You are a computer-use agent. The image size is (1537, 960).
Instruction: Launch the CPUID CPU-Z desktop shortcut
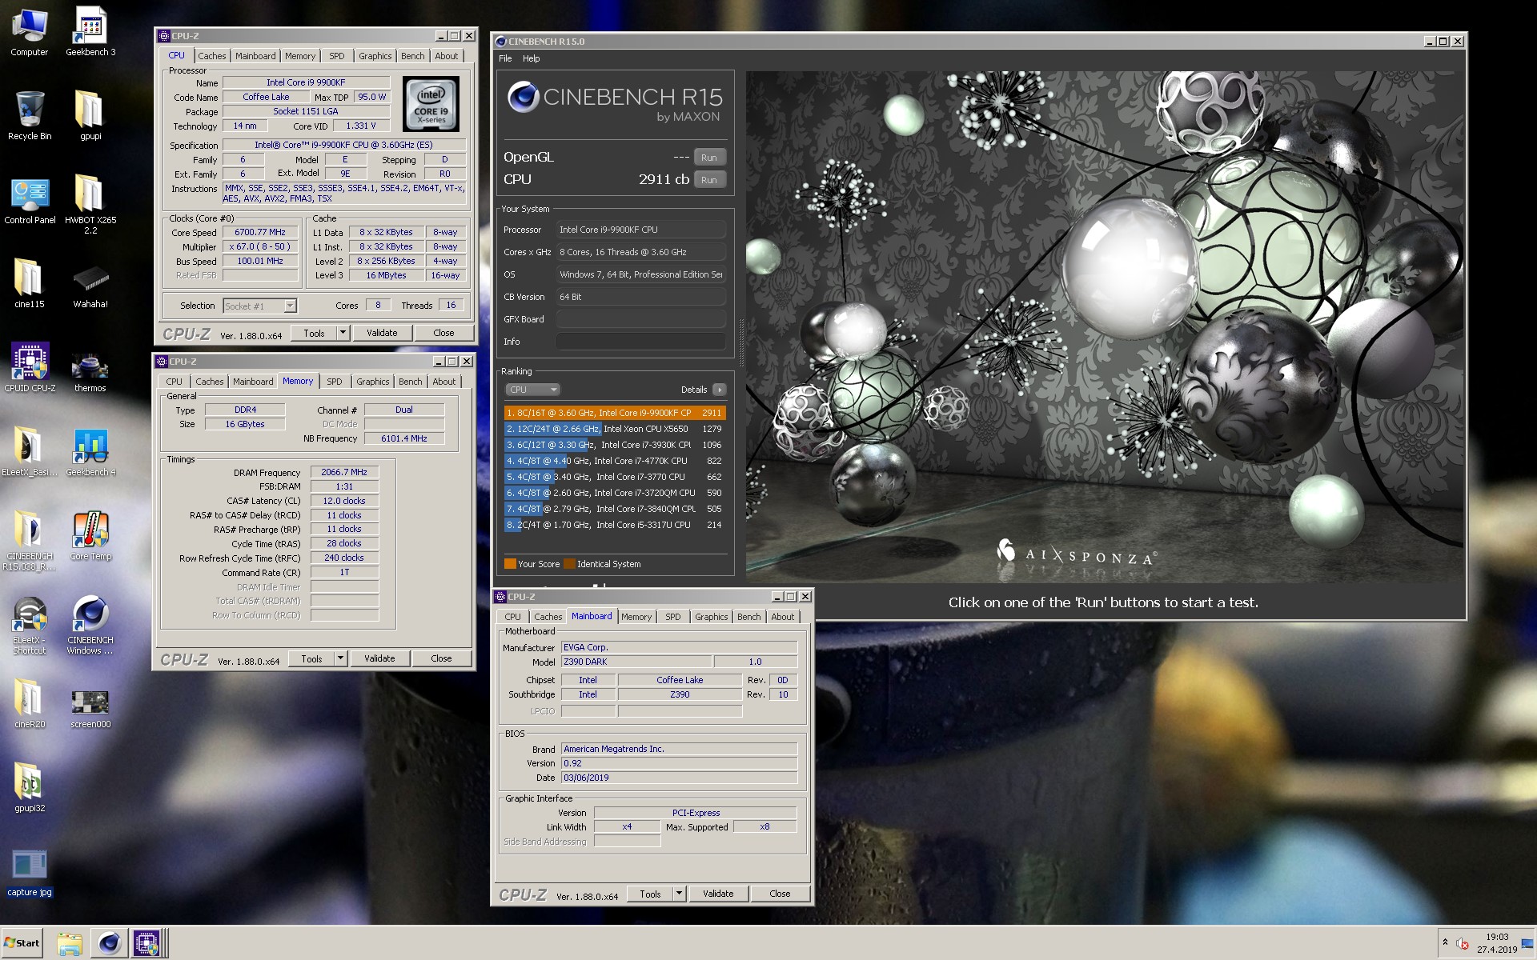30,368
